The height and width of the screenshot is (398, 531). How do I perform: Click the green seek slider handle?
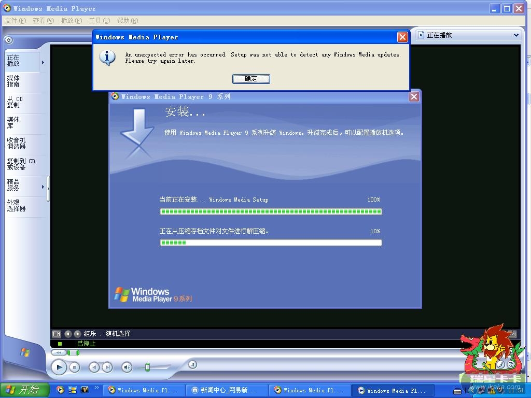(73, 353)
